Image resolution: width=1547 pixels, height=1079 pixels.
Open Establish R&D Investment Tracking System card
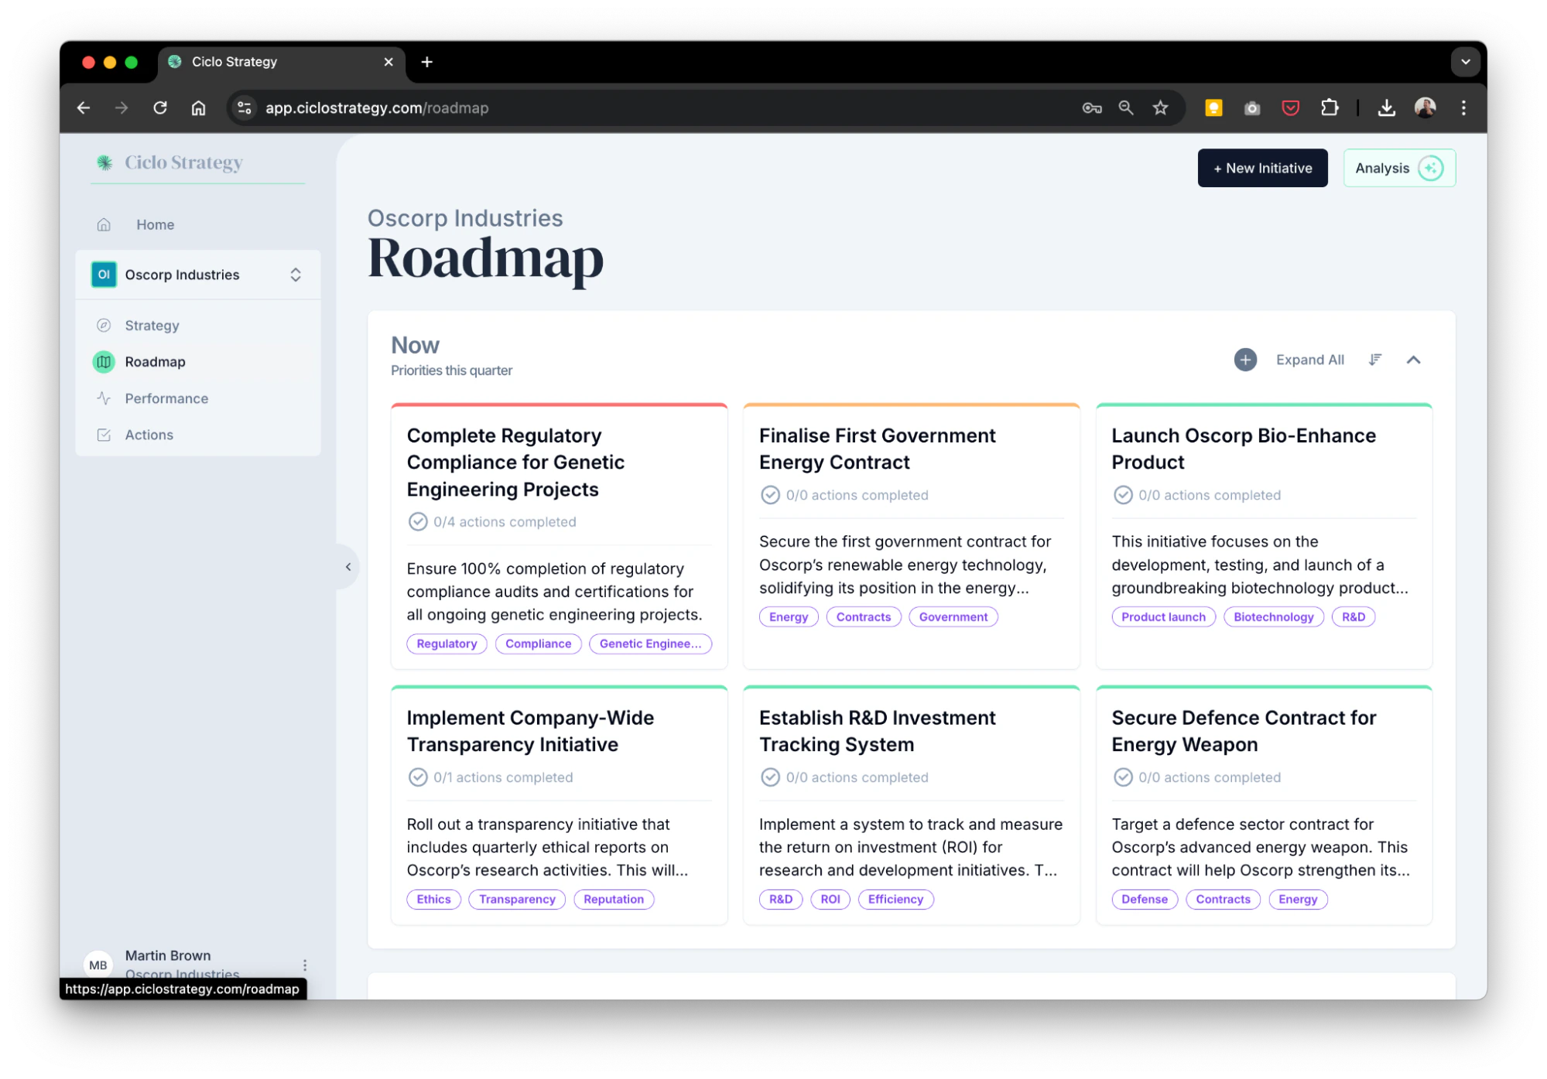[911, 805]
